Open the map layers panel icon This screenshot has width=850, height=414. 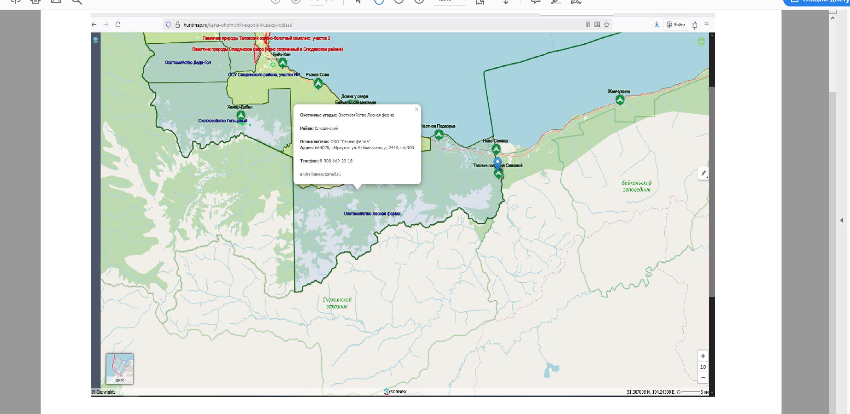click(x=95, y=40)
